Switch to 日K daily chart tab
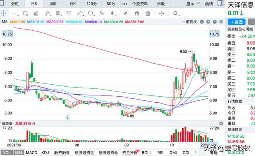Screen dimensions: 255x156 click(x=34, y=4)
